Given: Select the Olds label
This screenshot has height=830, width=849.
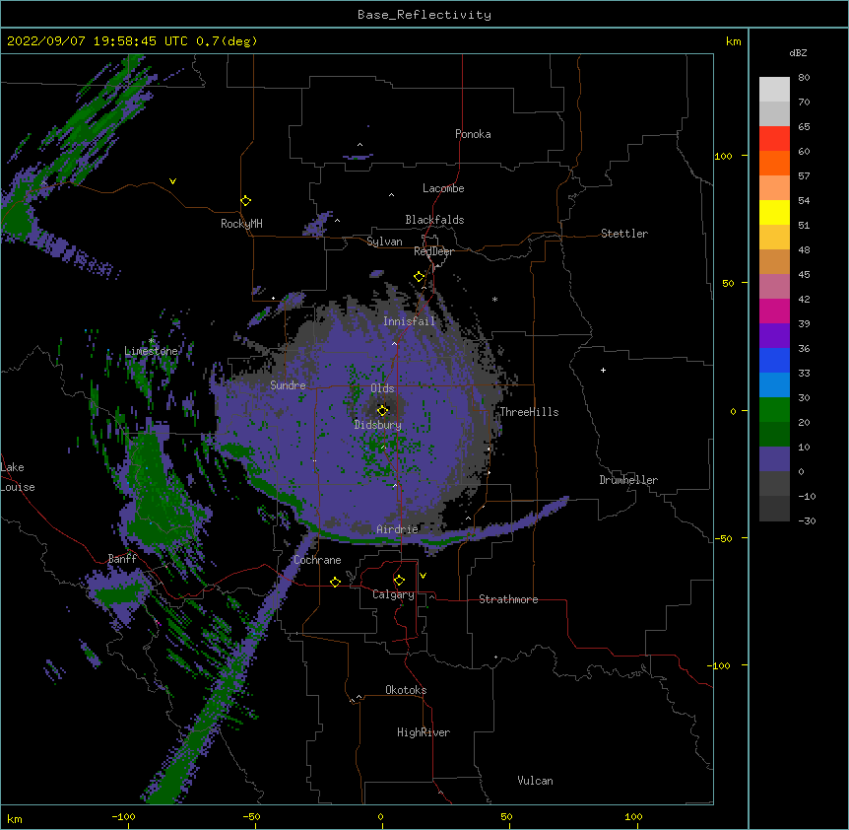Looking at the screenshot, I should [382, 388].
